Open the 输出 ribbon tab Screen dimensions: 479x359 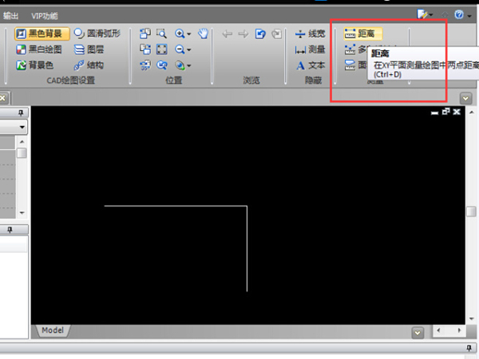pyautogui.click(x=11, y=15)
